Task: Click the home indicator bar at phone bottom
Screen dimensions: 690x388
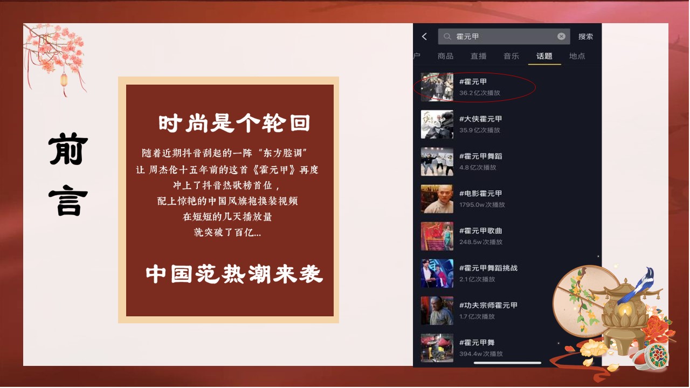Action: (507, 363)
